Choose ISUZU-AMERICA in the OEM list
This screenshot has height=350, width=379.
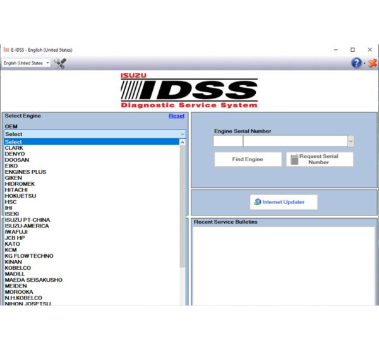[x=27, y=226]
